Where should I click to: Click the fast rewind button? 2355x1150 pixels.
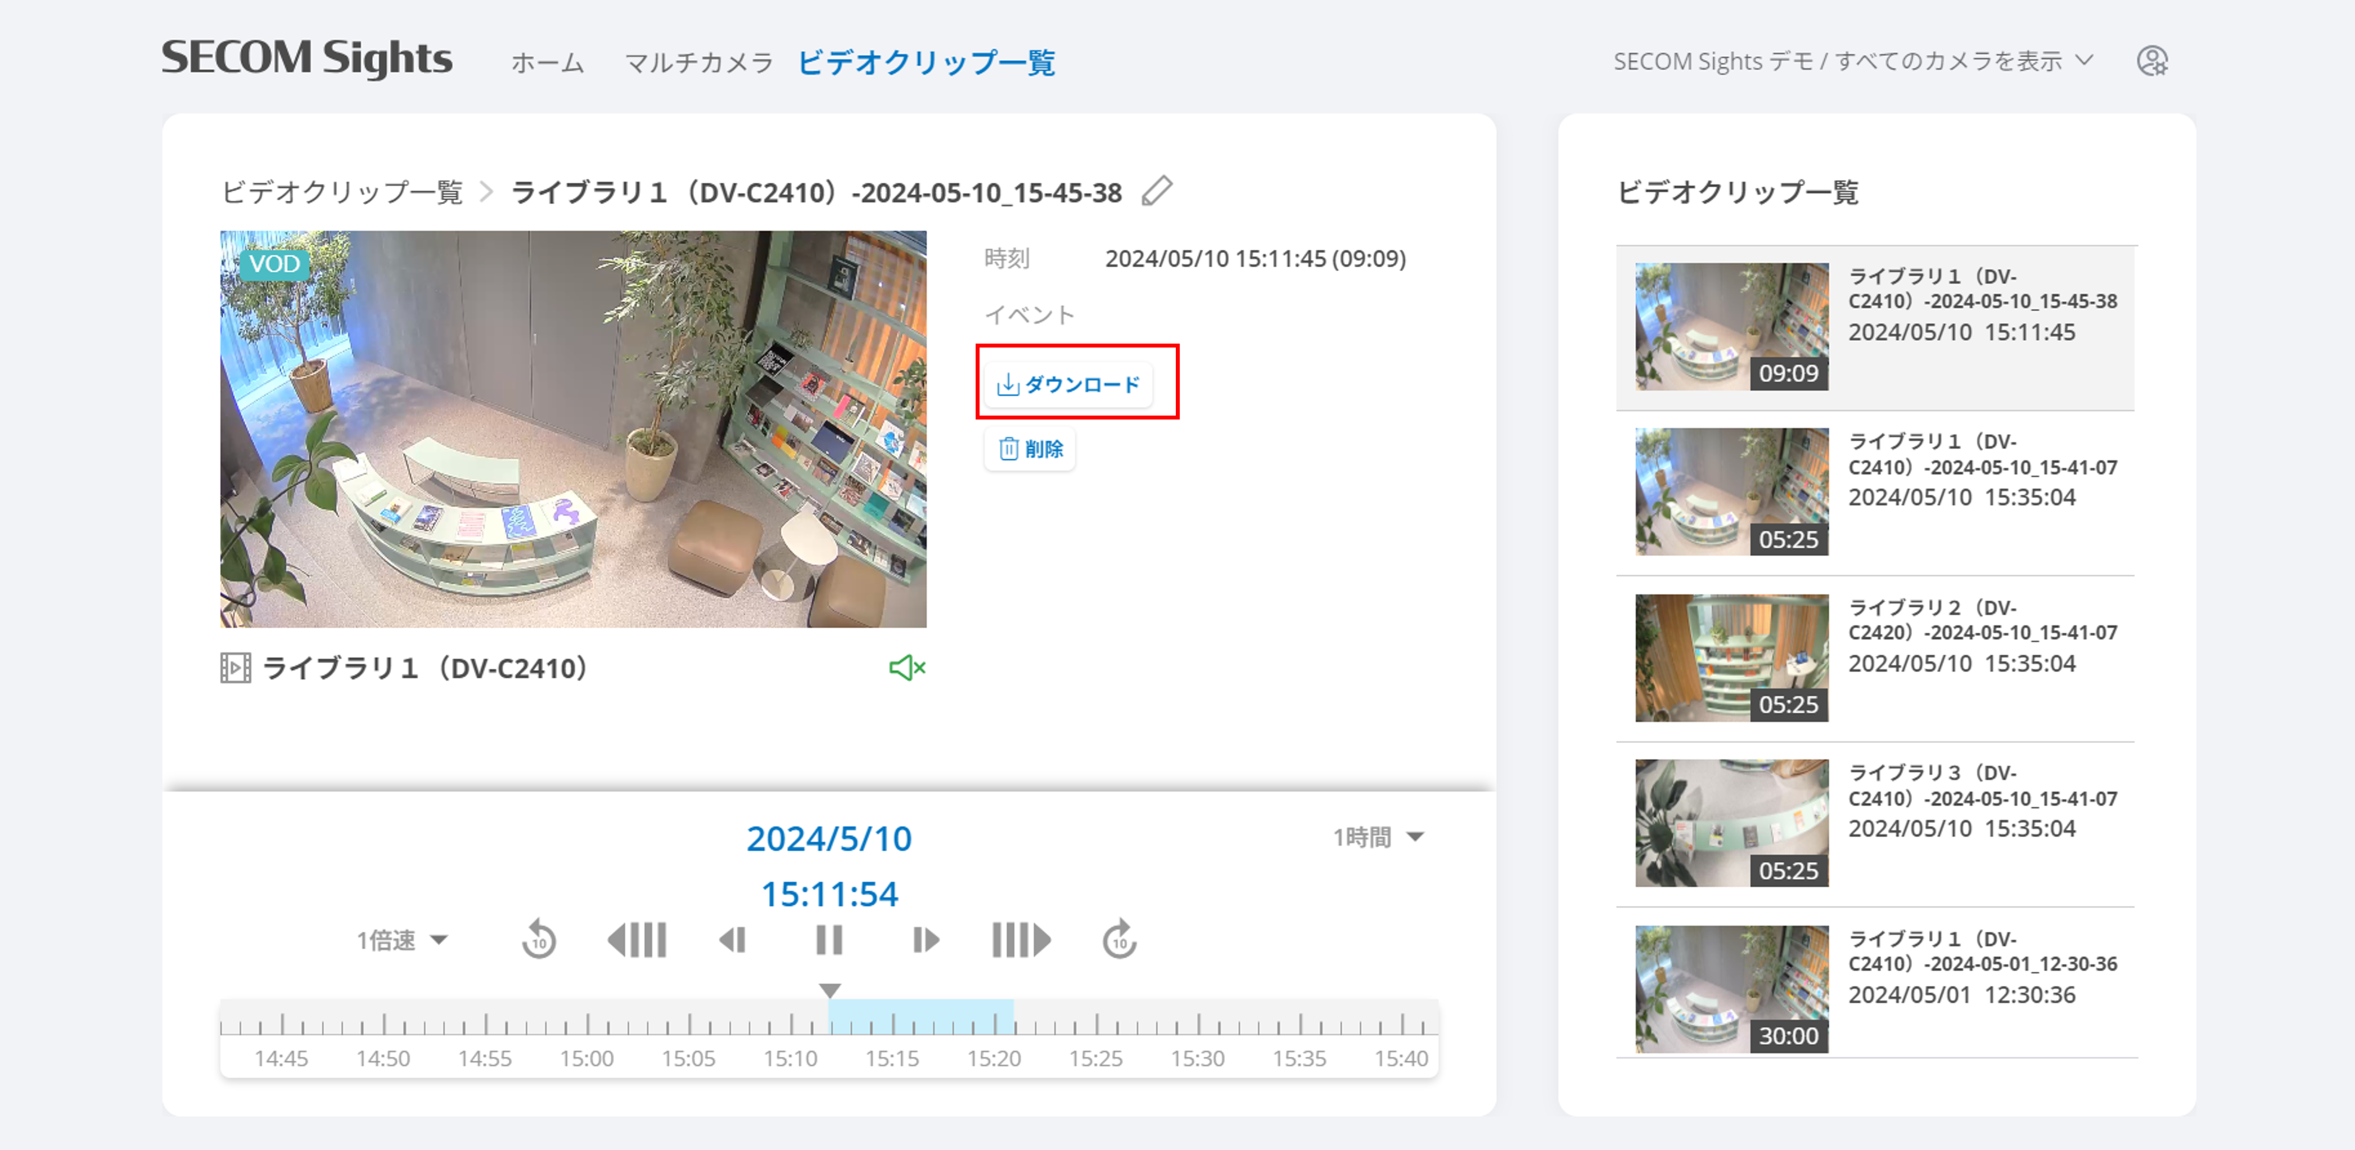click(x=637, y=940)
